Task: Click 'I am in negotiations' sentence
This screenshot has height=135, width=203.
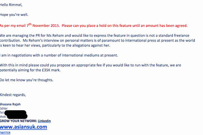Action: [59, 55]
